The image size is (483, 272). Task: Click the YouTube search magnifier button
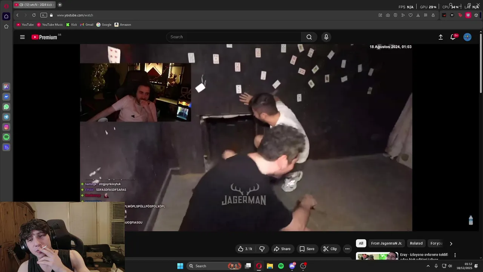click(x=309, y=37)
